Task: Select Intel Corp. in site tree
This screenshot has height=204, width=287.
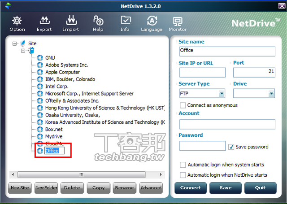Action: [57, 87]
